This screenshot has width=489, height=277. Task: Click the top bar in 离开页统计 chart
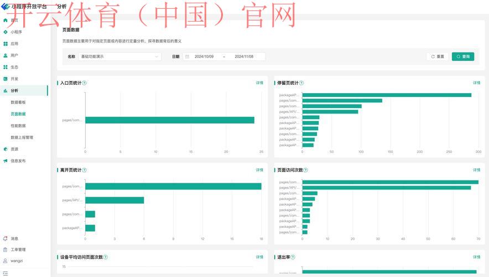[x=173, y=186]
